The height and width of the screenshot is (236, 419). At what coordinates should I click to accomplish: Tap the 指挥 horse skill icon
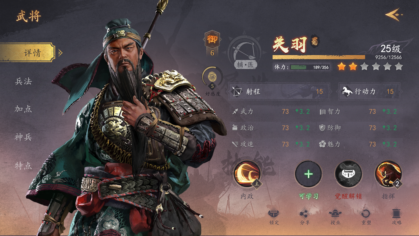tap(388, 174)
